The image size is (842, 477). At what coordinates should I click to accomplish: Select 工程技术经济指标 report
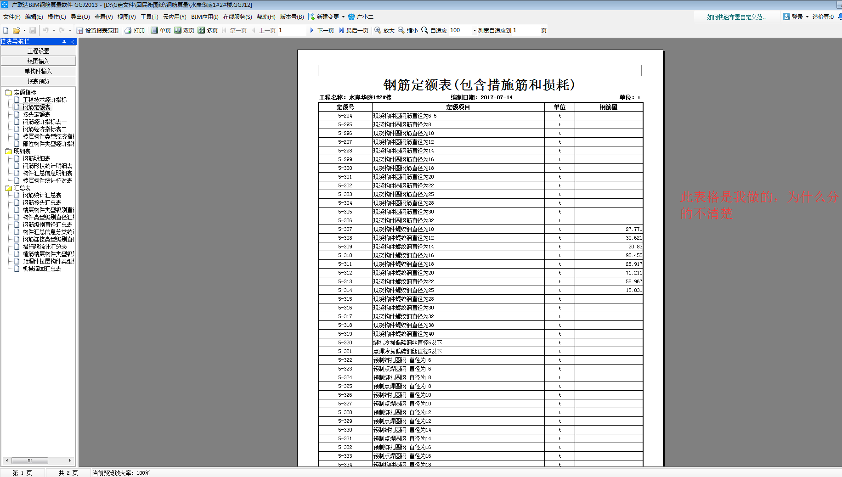tap(45, 100)
